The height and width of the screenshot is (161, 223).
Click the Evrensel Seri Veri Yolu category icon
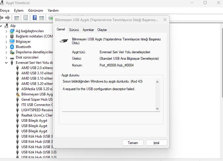(12, 63)
